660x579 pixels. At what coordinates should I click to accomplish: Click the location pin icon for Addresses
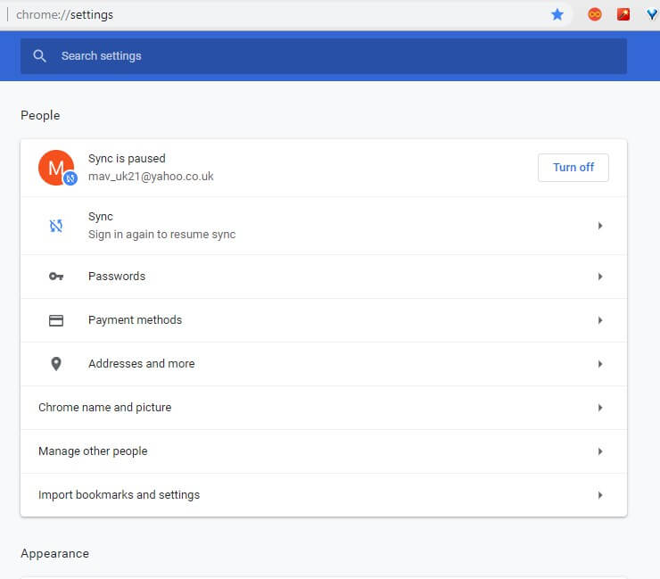point(56,364)
